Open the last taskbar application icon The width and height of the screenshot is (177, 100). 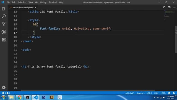coord(60,97)
